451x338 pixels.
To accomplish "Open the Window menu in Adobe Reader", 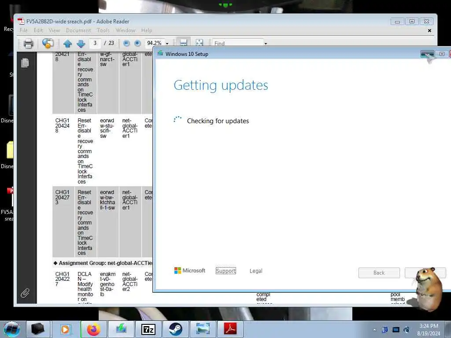I will coord(126,30).
